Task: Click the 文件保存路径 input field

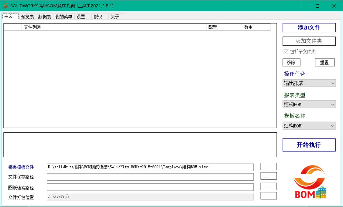Action: [x=150, y=177]
